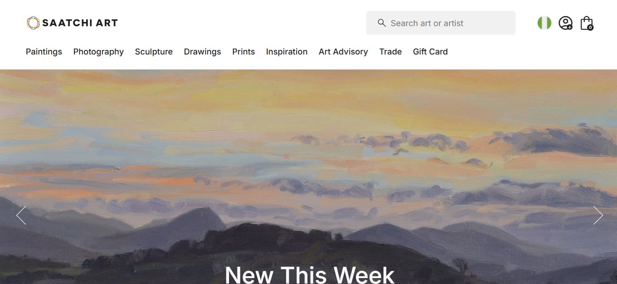Open the Paintings menu

pyautogui.click(x=44, y=52)
